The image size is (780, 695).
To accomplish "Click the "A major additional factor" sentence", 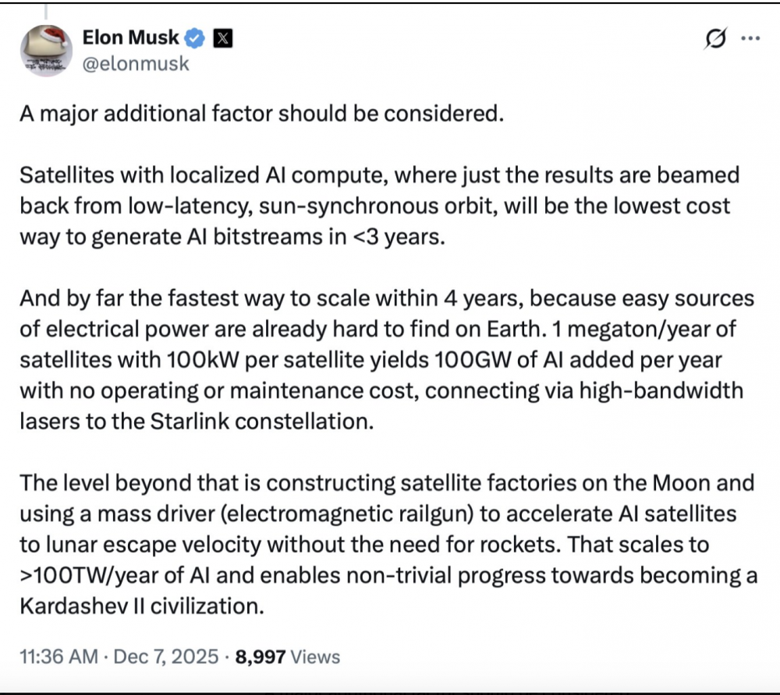I will coord(258,114).
